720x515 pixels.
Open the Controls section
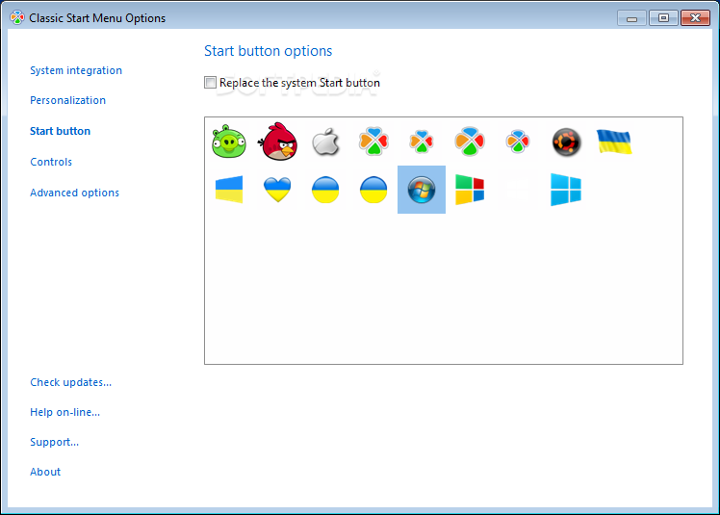point(51,162)
